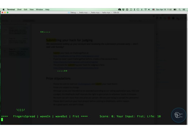Open the Shell menu

point(19,9)
